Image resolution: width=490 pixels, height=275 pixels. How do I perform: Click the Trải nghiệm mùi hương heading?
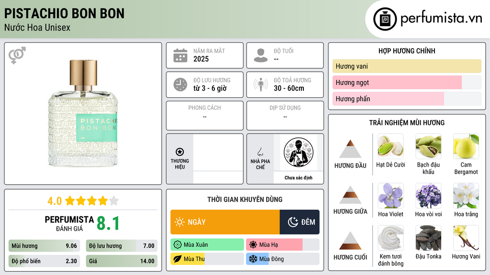coord(407,123)
